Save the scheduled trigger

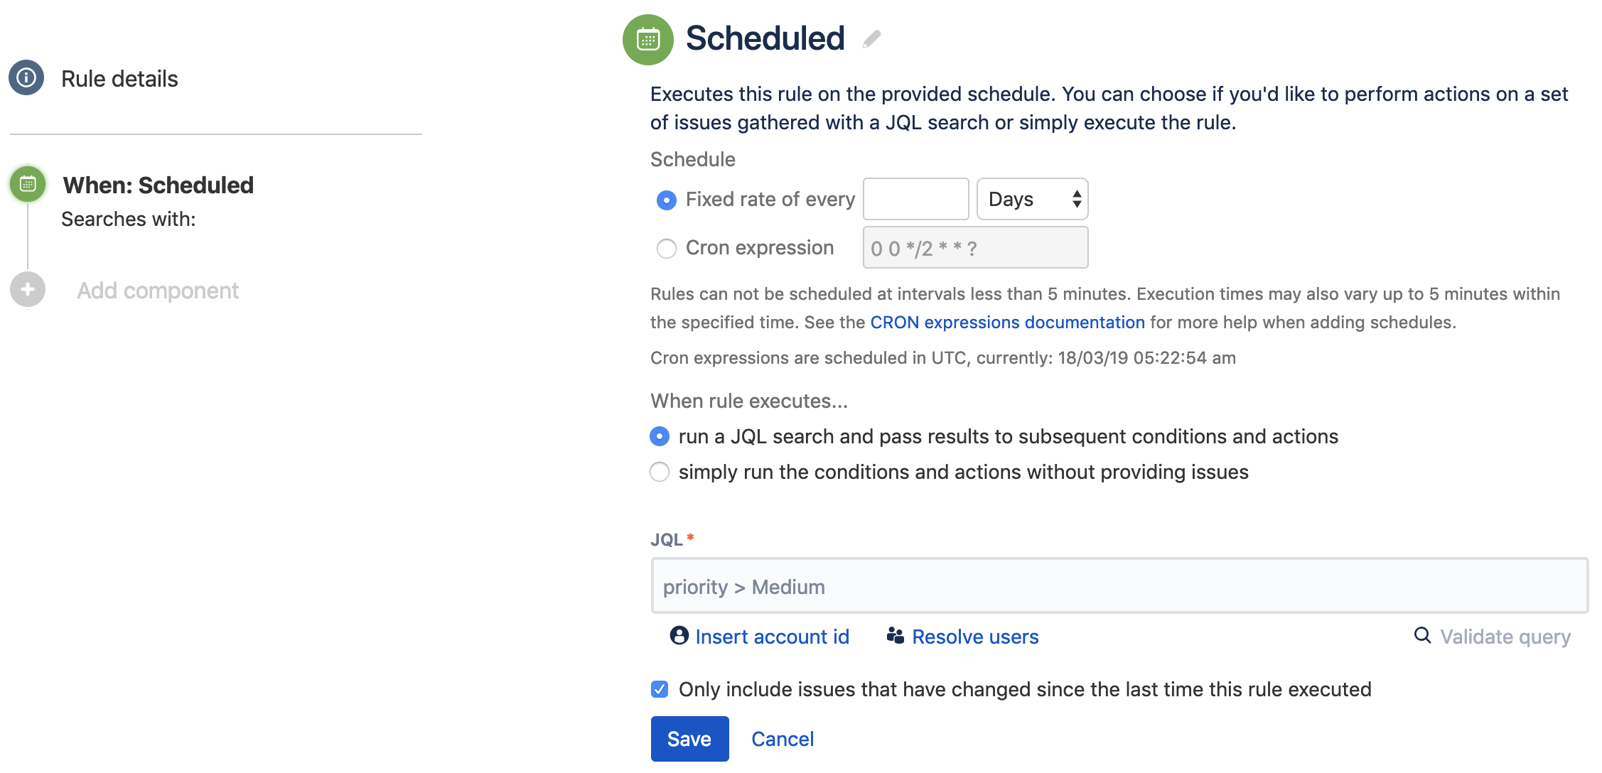(689, 739)
